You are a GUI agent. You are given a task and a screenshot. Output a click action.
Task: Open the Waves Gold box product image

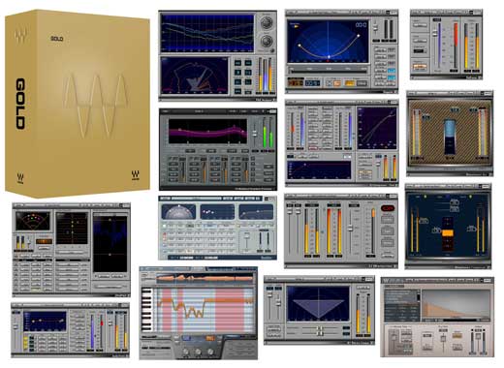pyautogui.click(x=78, y=104)
